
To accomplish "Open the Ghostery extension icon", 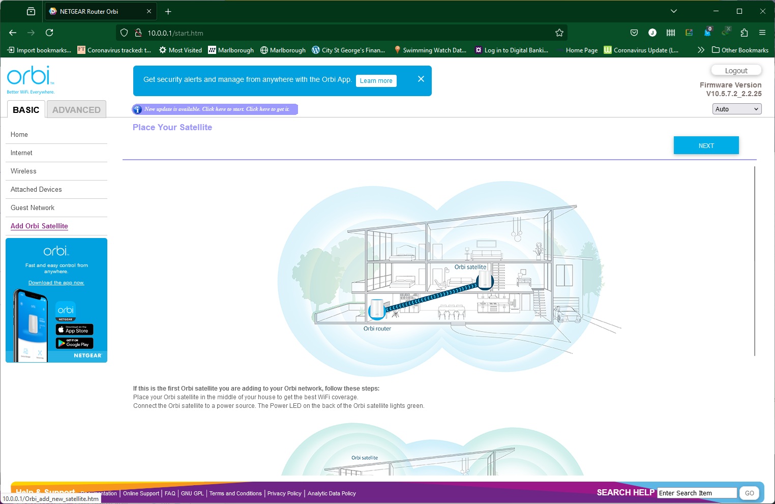I will point(707,33).
